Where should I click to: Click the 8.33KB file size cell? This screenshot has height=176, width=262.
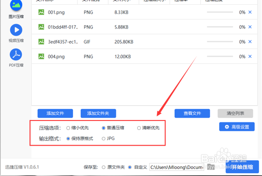click(x=122, y=12)
